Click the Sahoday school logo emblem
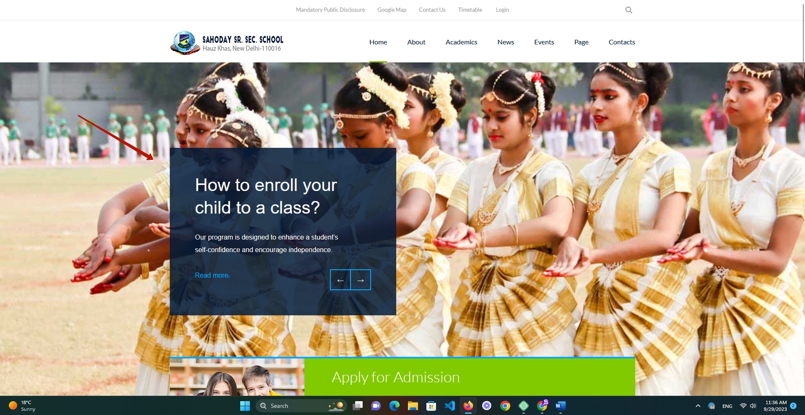Screen dimensions: 805x415 pos(184,42)
